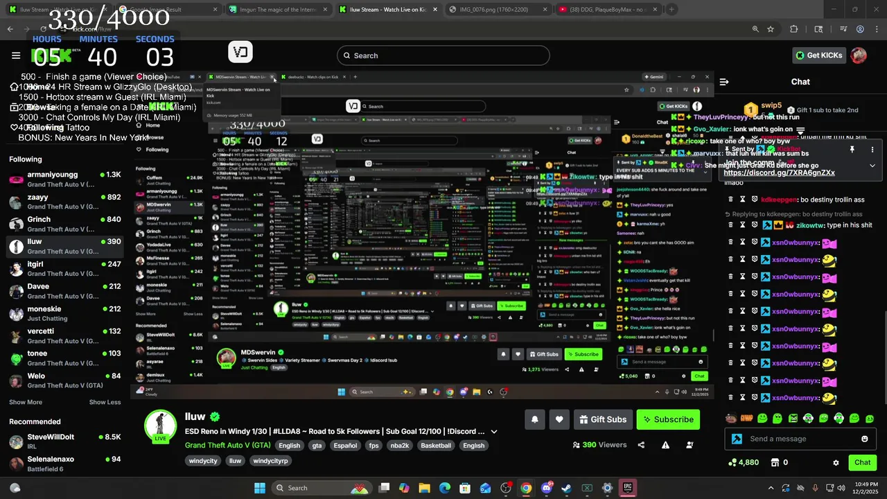The image size is (887, 499).
Task: Show hidden system tray icons chevron
Action: tap(771, 488)
